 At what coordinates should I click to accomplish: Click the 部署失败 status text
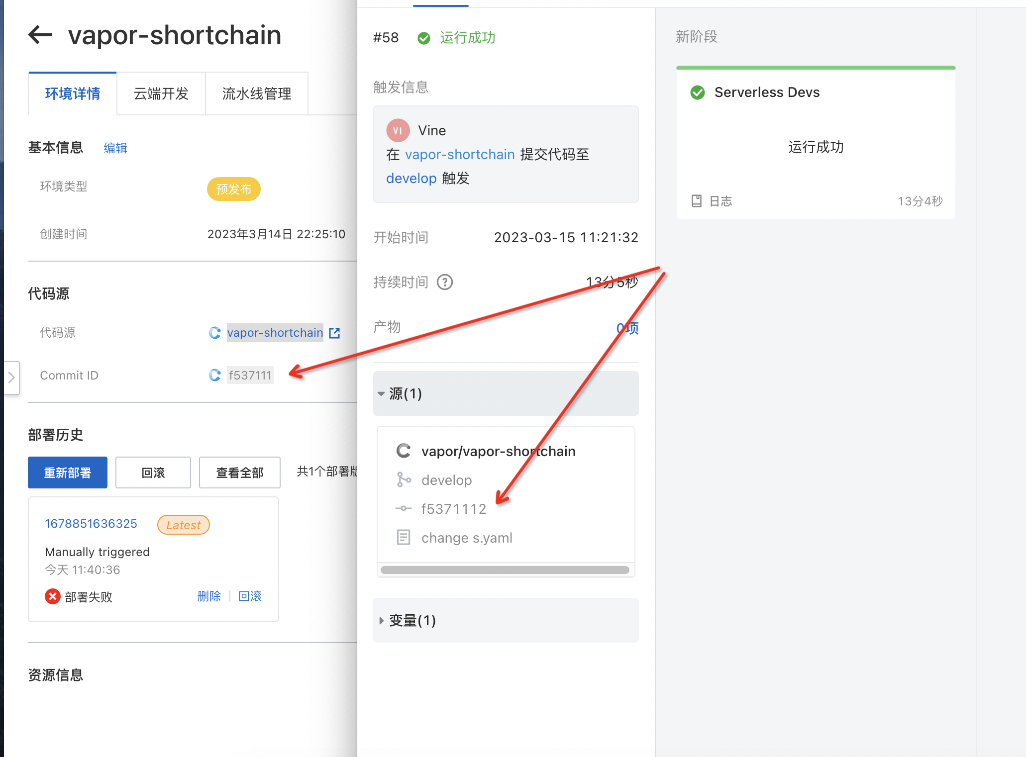coord(89,596)
